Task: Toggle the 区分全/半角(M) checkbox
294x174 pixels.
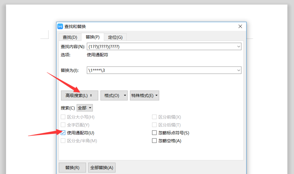Action: (x=63, y=141)
